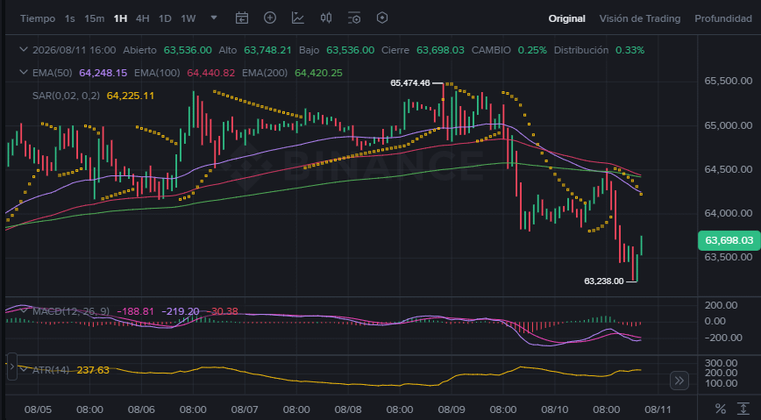Click the EMA(50) legend label
The image size is (761, 420).
tap(52, 73)
